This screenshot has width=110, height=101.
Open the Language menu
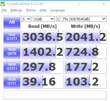pos(58,10)
